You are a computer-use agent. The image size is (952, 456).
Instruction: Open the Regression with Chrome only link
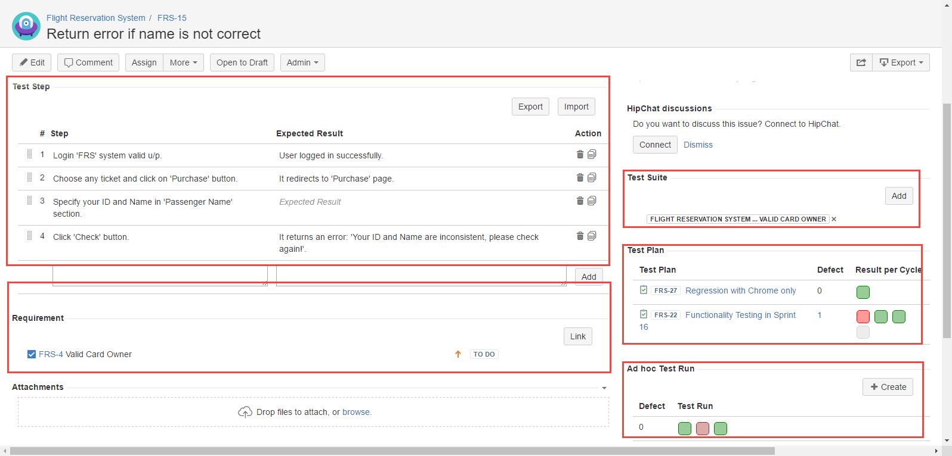pyautogui.click(x=740, y=291)
